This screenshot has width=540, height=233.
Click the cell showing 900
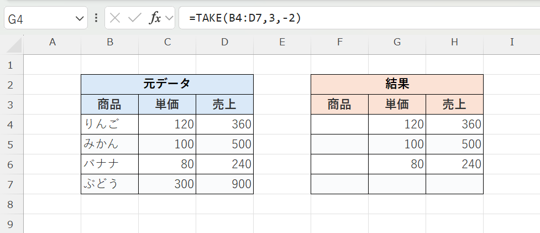tap(224, 184)
